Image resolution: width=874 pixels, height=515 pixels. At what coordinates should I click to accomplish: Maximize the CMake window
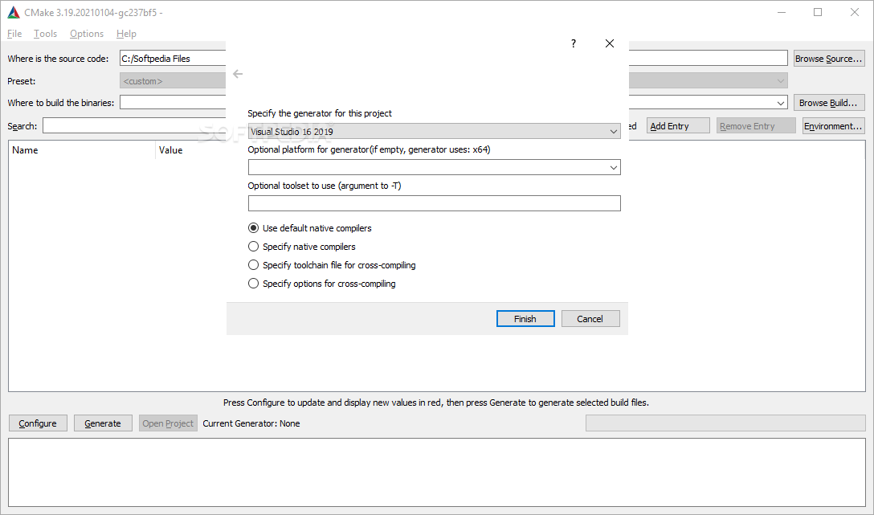(818, 12)
